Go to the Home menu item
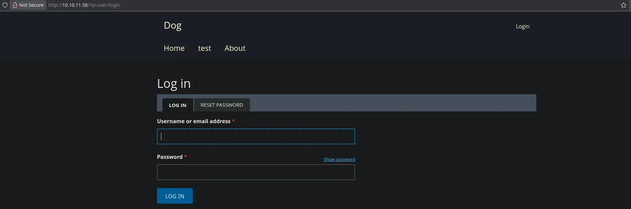The height and width of the screenshot is (209, 631). click(x=174, y=48)
